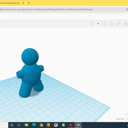Switch to the active Chrome profile window

tap(78, 125)
